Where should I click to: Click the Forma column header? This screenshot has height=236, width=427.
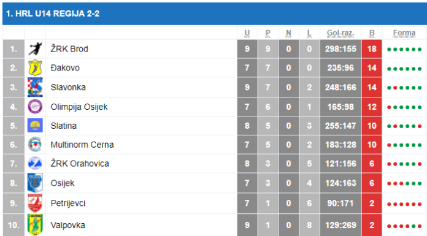point(404,33)
